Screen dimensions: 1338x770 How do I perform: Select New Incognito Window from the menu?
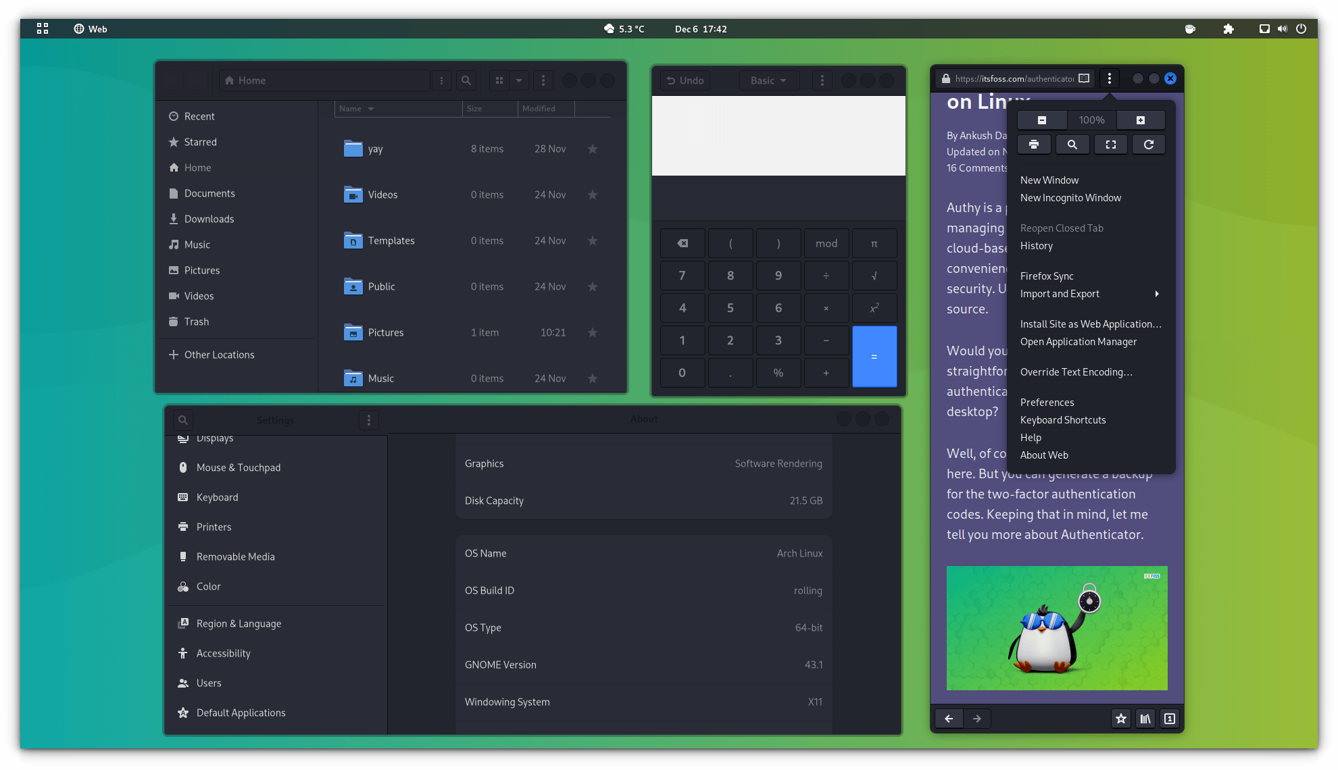coord(1070,197)
